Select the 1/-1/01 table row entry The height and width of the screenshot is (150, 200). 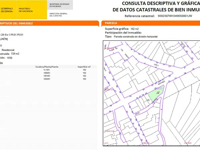47,70
